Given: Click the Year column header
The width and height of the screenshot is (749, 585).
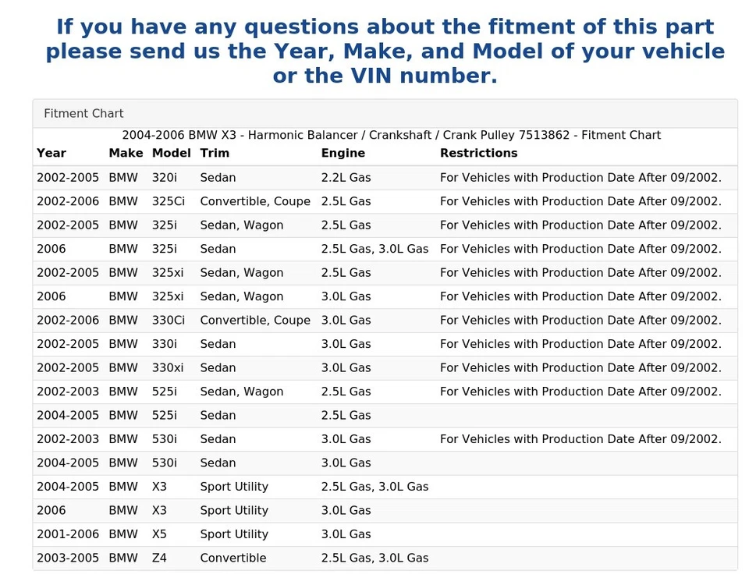Looking at the screenshot, I should [x=51, y=153].
